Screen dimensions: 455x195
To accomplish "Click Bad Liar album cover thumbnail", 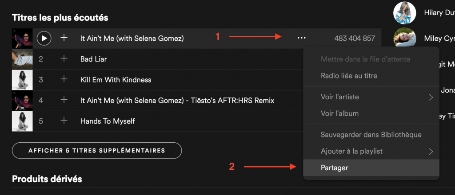I will point(22,59).
